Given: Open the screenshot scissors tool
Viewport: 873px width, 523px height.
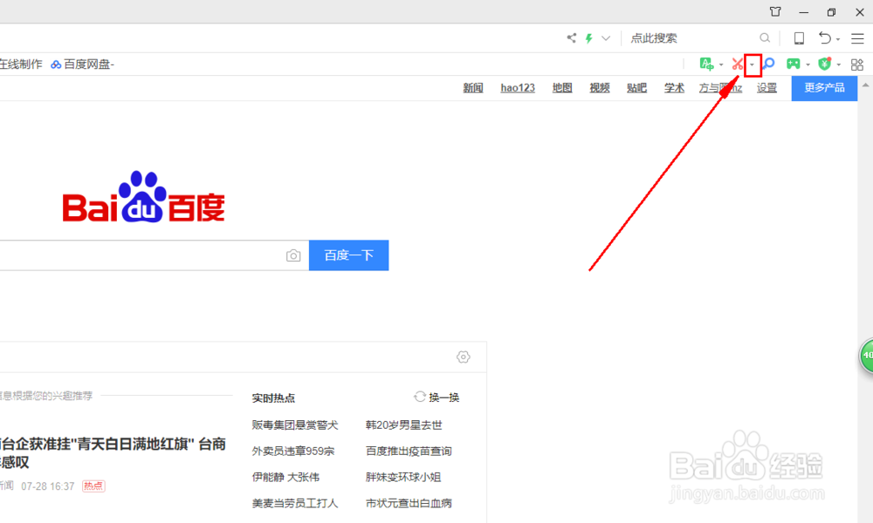Looking at the screenshot, I should [738, 64].
